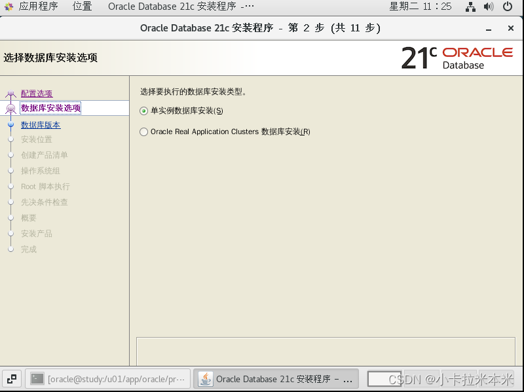Click the blue arrow marker beside 数据库安装选项 step
524x392 pixels.
tap(10, 109)
